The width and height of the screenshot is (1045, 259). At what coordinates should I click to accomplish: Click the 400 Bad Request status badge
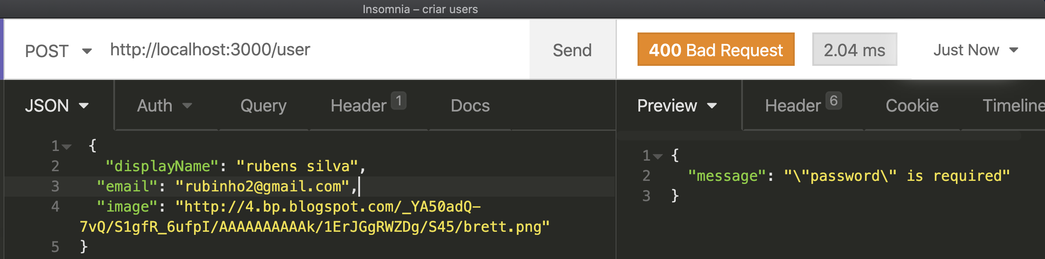(716, 50)
